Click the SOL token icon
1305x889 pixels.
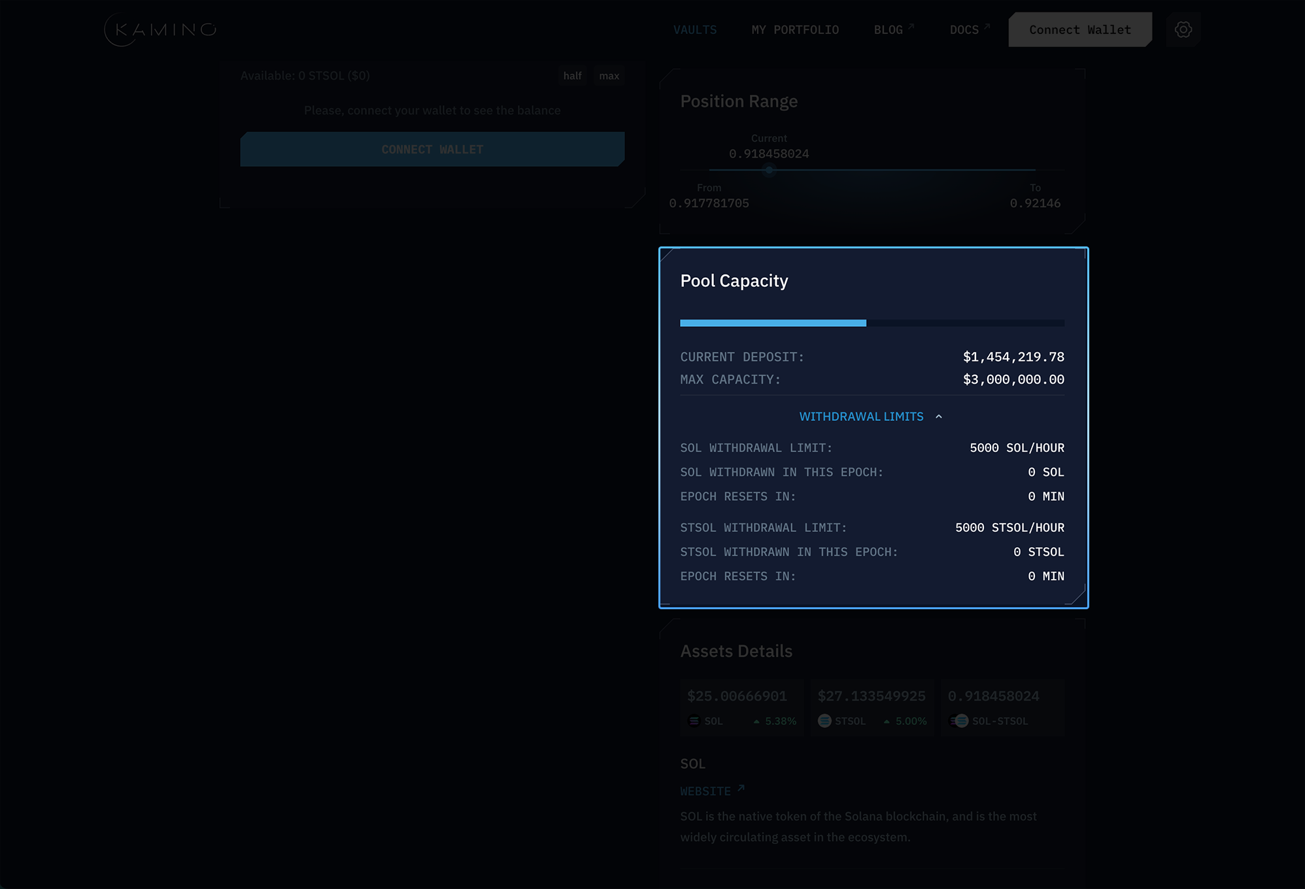click(694, 721)
